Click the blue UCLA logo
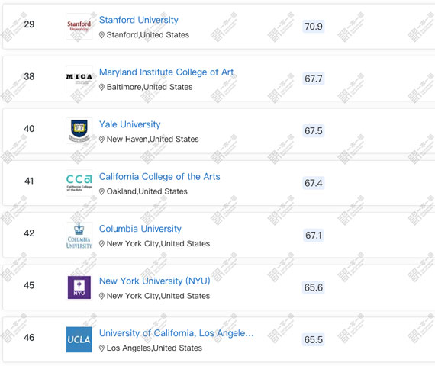Viewport: 435px width, 366px height. tap(79, 339)
